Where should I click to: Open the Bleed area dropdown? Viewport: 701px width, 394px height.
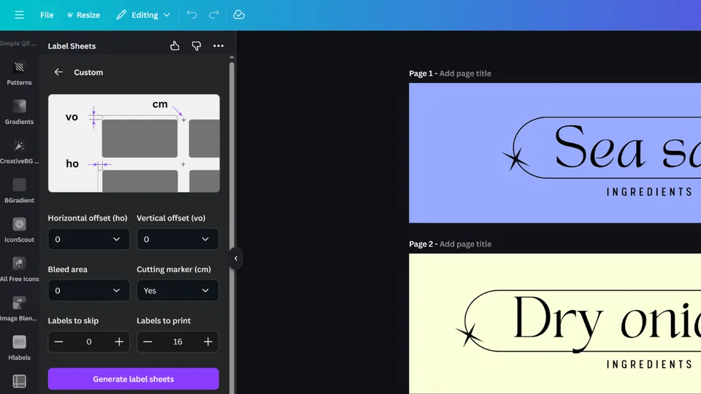click(x=88, y=290)
